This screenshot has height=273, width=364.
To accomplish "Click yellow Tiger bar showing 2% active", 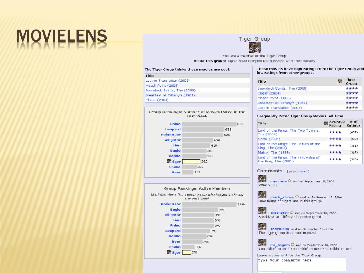I will 187,252.
